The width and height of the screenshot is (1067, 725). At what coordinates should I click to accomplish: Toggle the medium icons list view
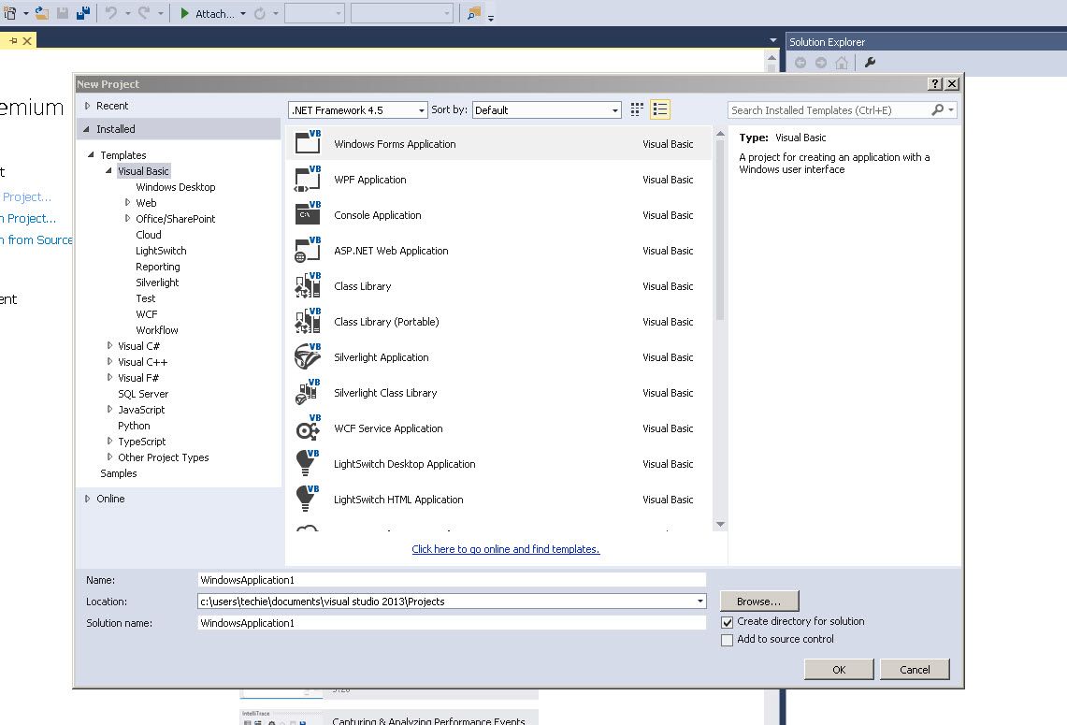point(659,109)
